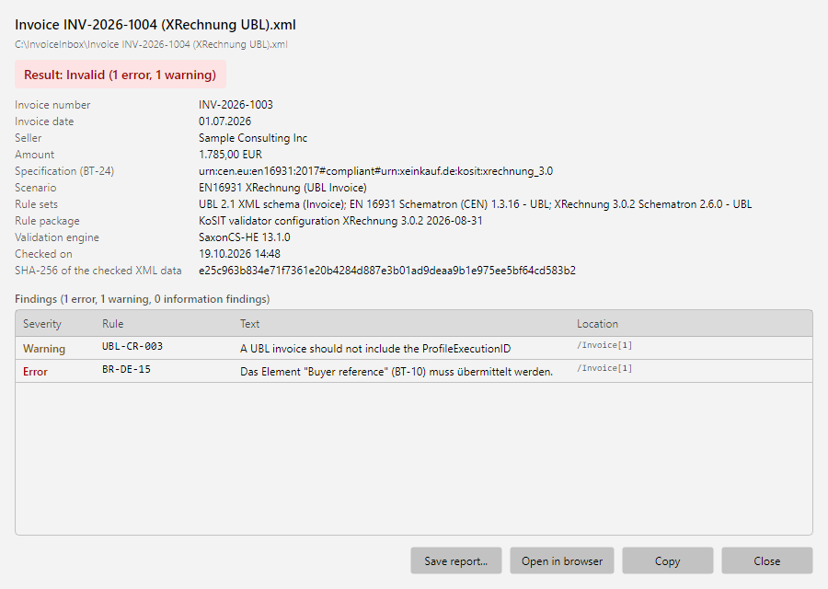Click the SHA-256 hash value
This screenshot has width=828, height=589.
tap(387, 271)
